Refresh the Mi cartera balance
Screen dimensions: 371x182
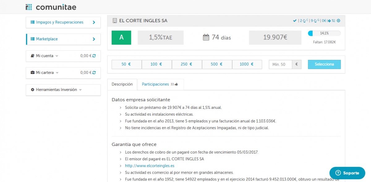(94, 73)
